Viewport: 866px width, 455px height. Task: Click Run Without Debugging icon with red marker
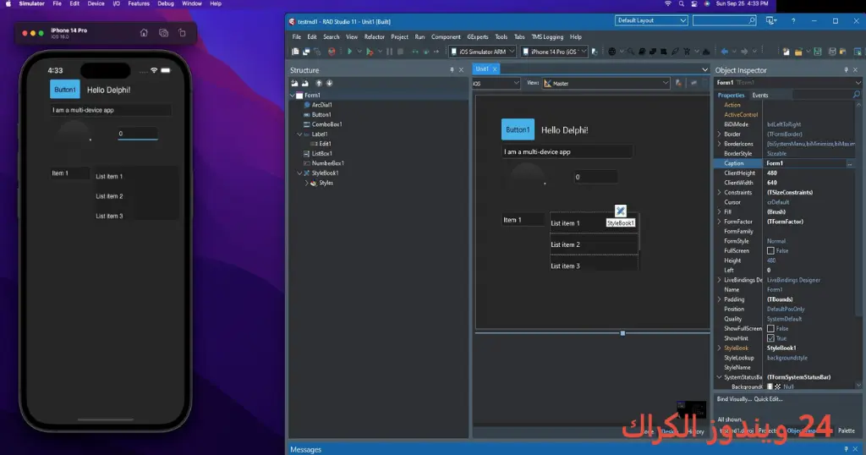pyautogui.click(x=370, y=52)
